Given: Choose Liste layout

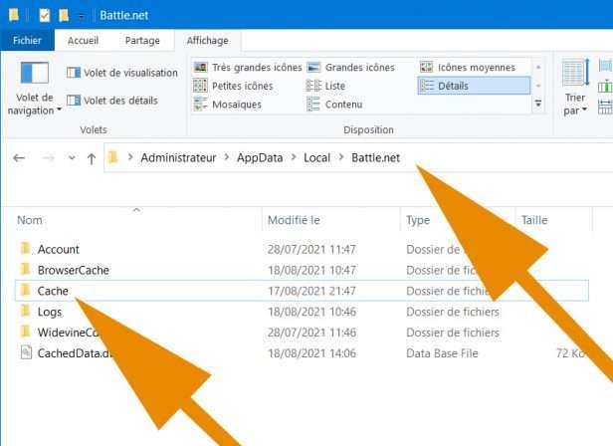Looking at the screenshot, I should (x=325, y=86).
